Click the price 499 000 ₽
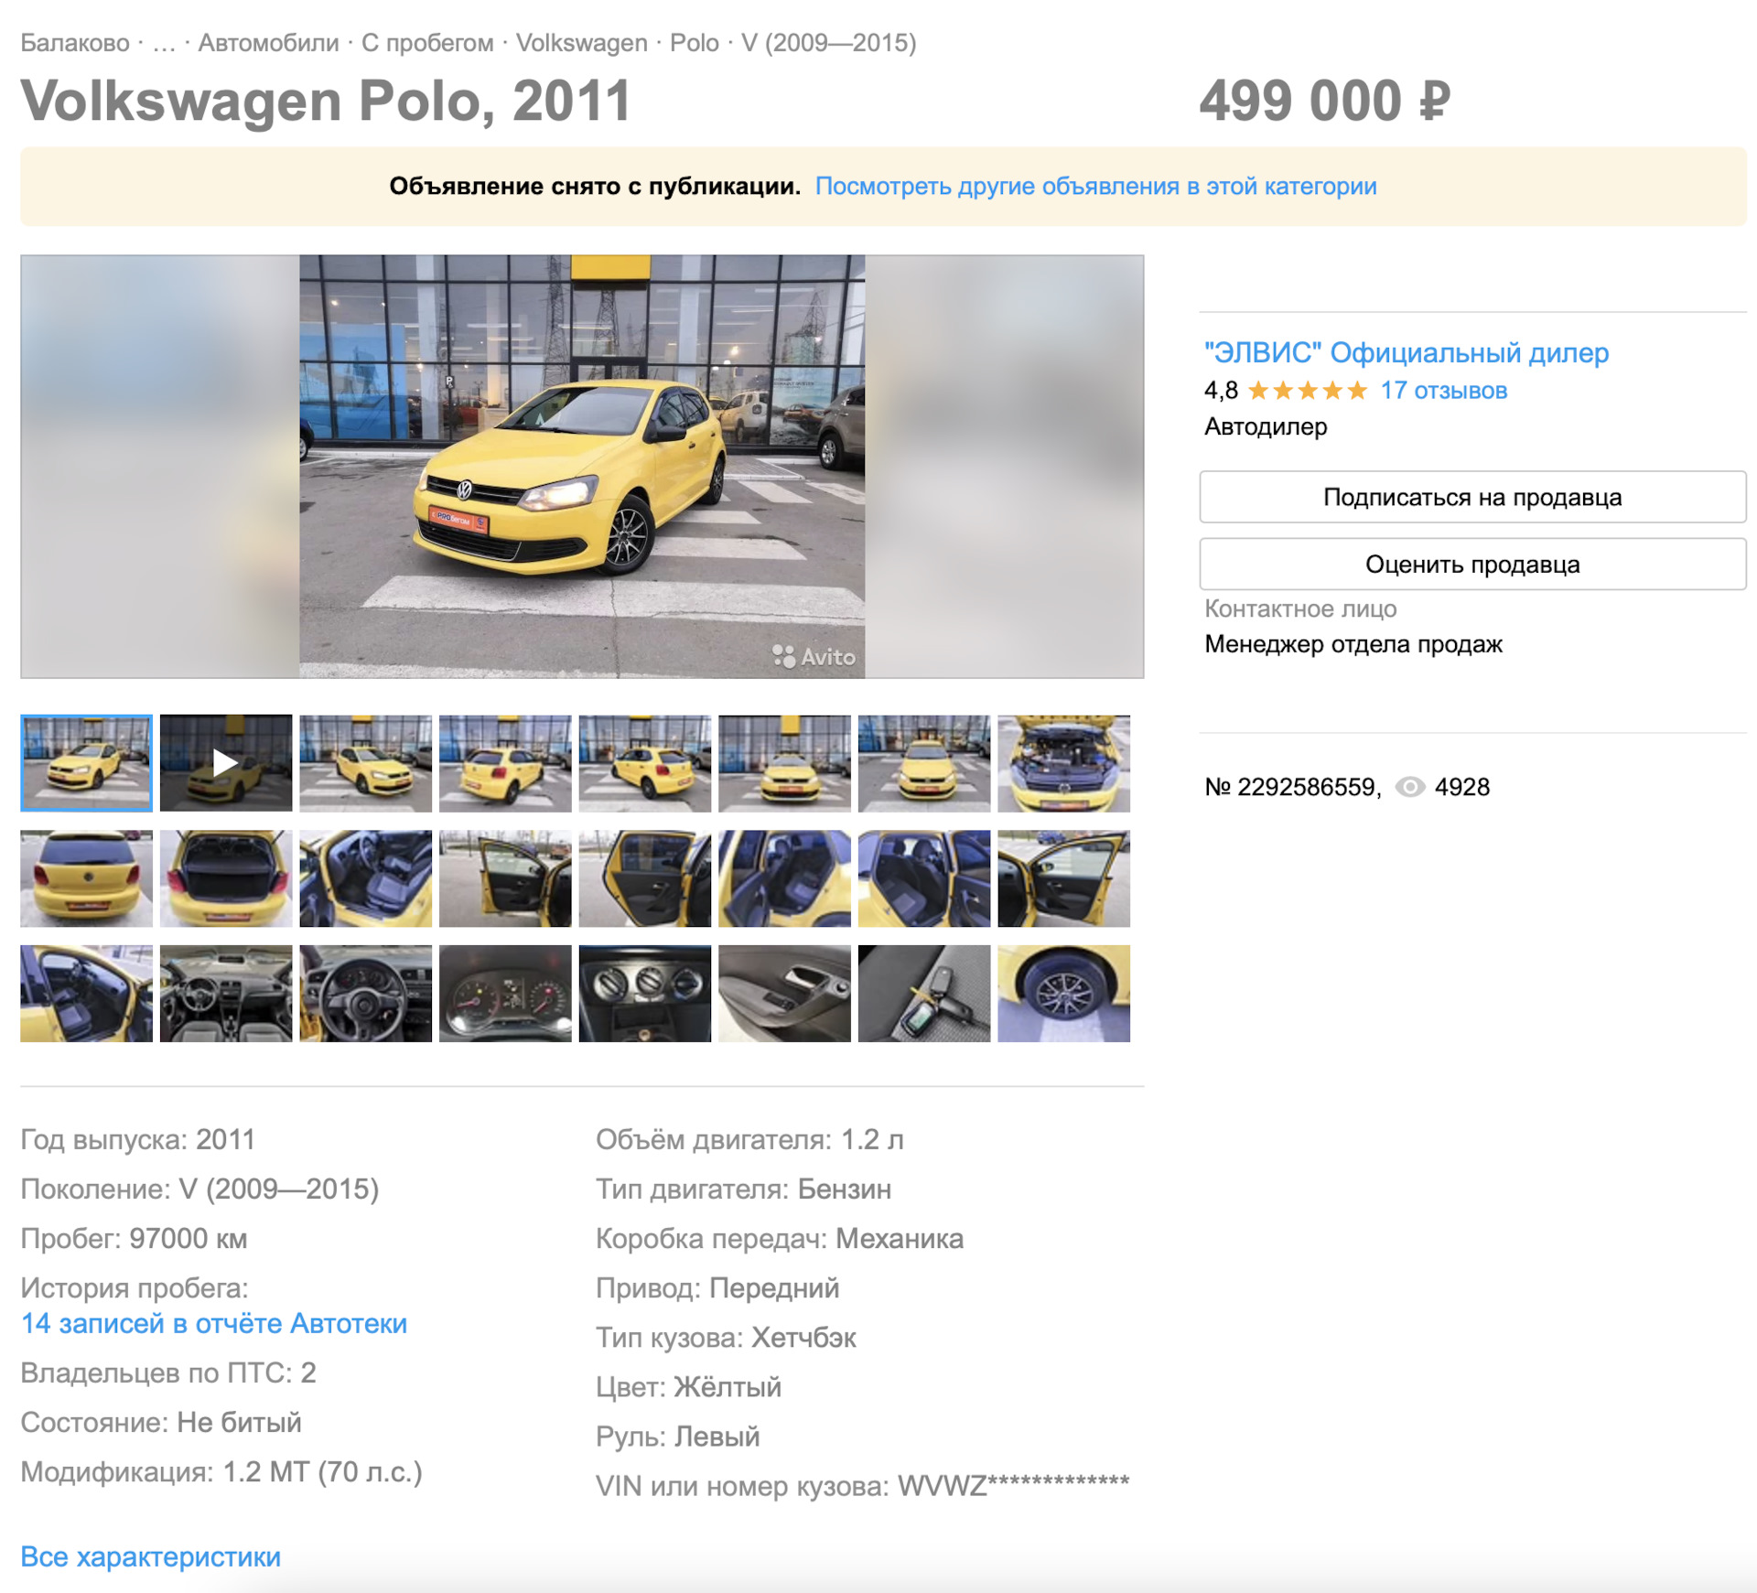 tap(1325, 101)
